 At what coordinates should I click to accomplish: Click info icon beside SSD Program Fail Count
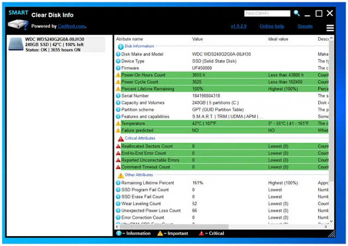(x=119, y=190)
